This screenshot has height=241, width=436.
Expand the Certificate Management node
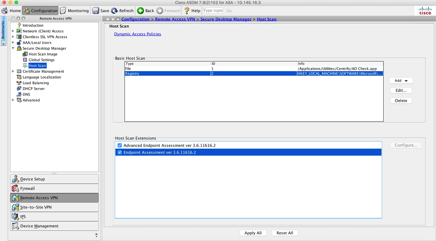13,71
